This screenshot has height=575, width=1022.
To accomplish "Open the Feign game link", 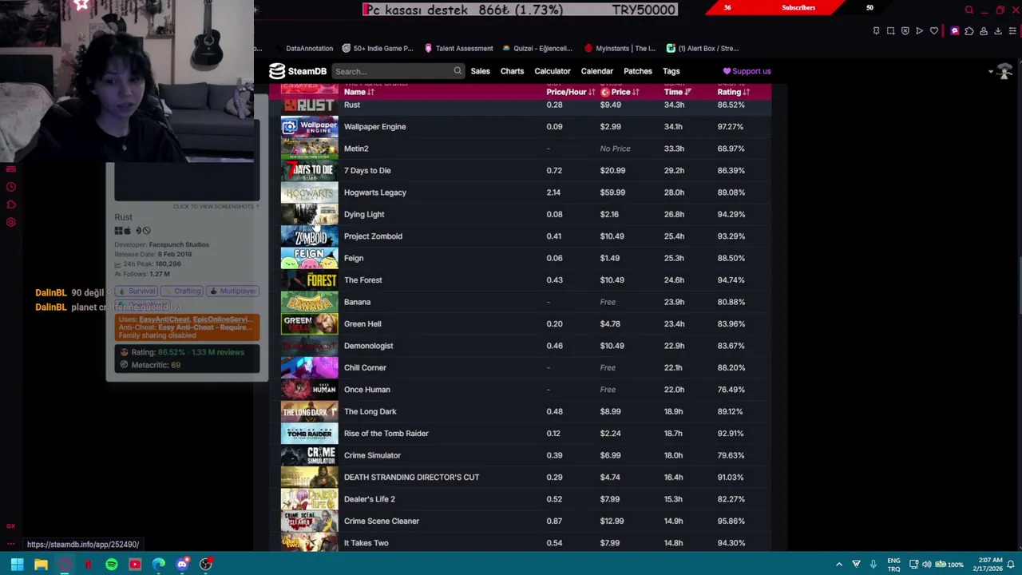I will coord(354,258).
